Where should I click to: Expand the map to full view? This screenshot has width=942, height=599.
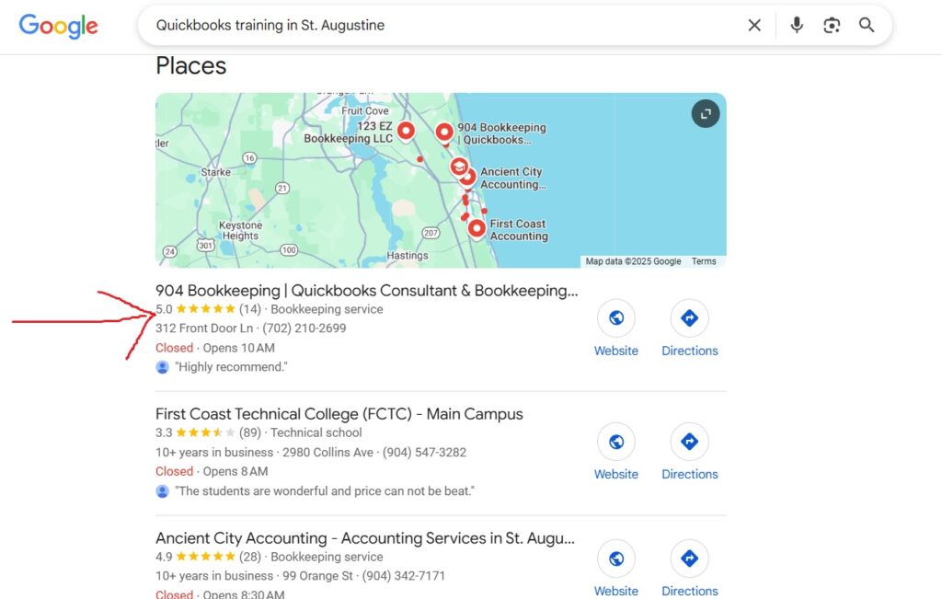706,113
